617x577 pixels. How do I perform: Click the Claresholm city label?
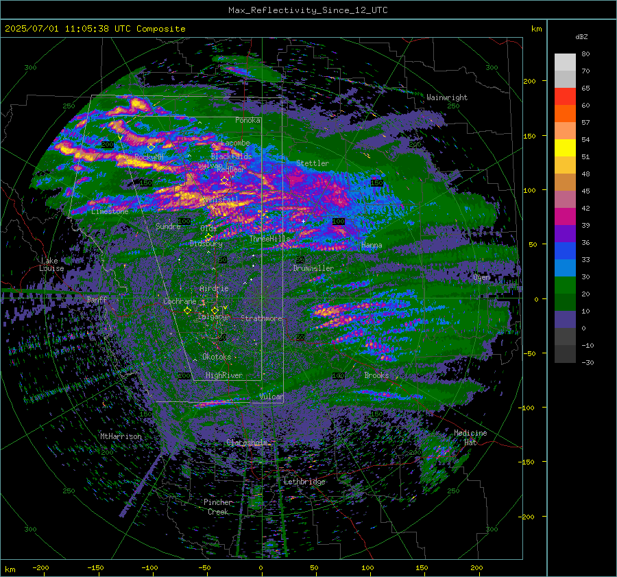(247, 443)
